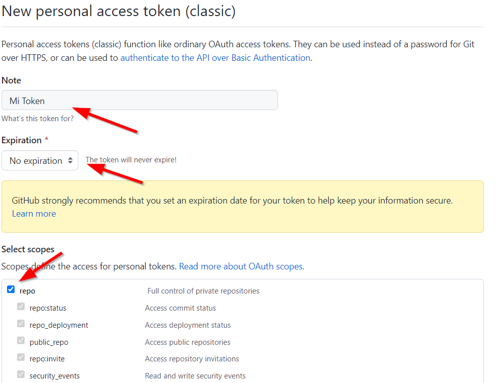
Task: Click the Expiration field label
Action: (x=21, y=140)
